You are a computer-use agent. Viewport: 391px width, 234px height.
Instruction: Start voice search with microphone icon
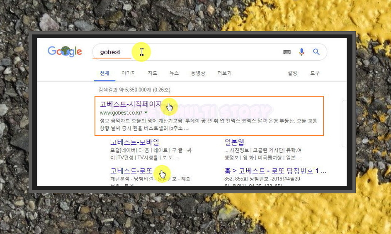pyautogui.click(x=301, y=51)
